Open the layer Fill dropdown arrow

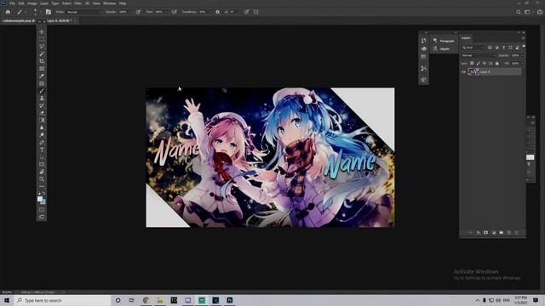pyautogui.click(x=522, y=64)
